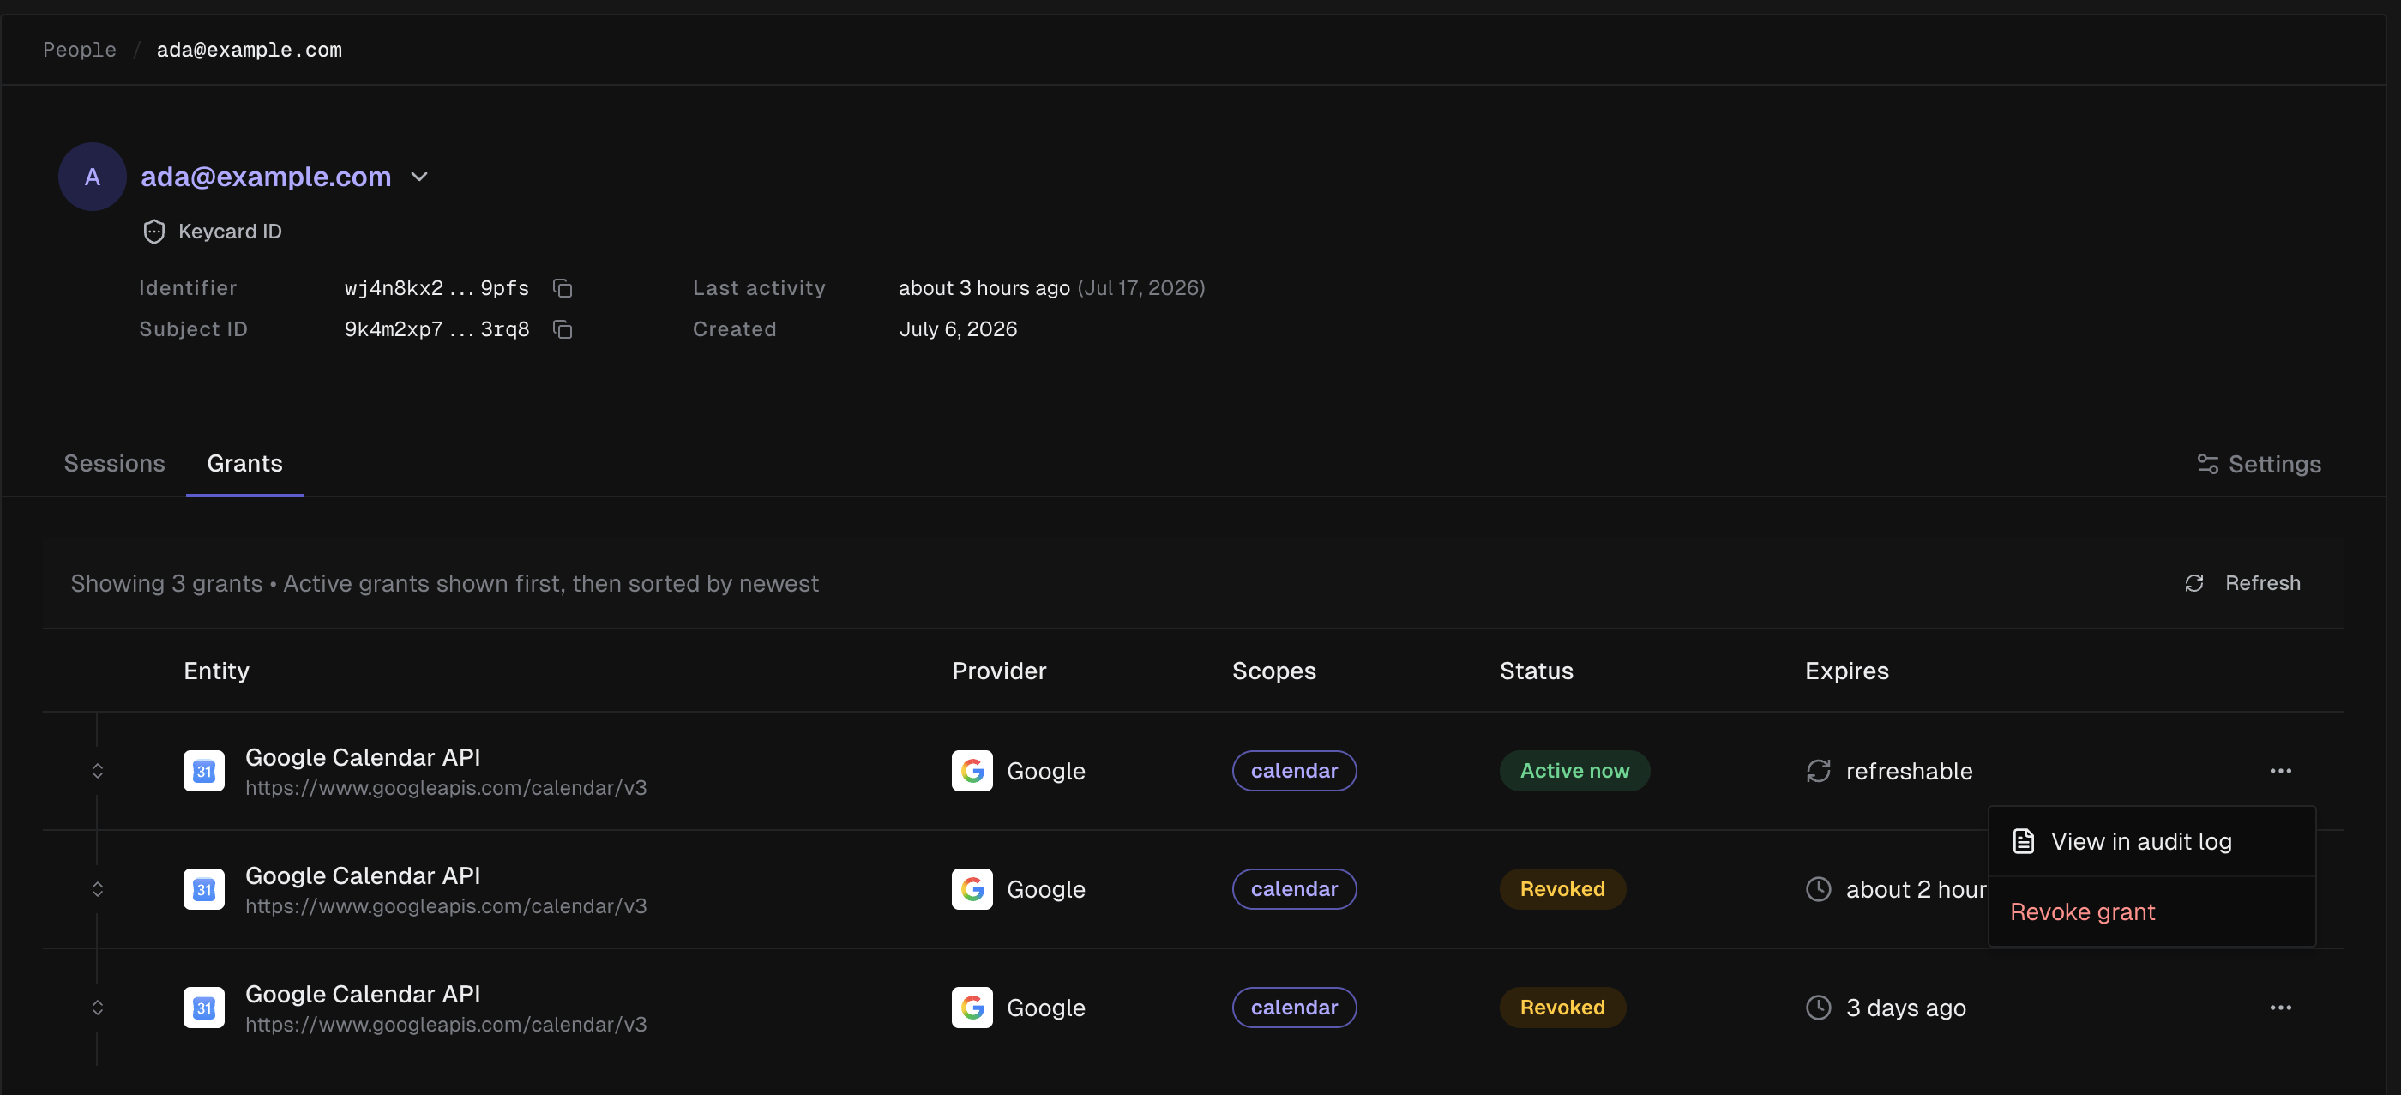Expand the grant row expiring about 2 hours
Screen dimensions: 2401x1095
(x=97, y=889)
